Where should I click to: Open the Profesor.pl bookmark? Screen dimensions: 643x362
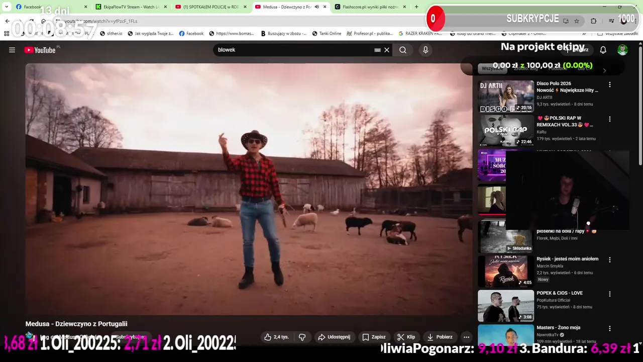coord(369,34)
